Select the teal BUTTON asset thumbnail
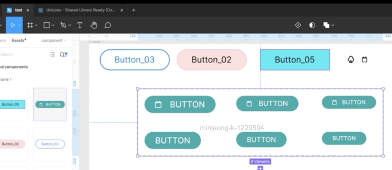 click(x=50, y=105)
